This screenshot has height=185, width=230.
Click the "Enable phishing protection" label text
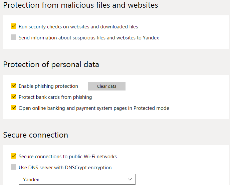coord(48,86)
